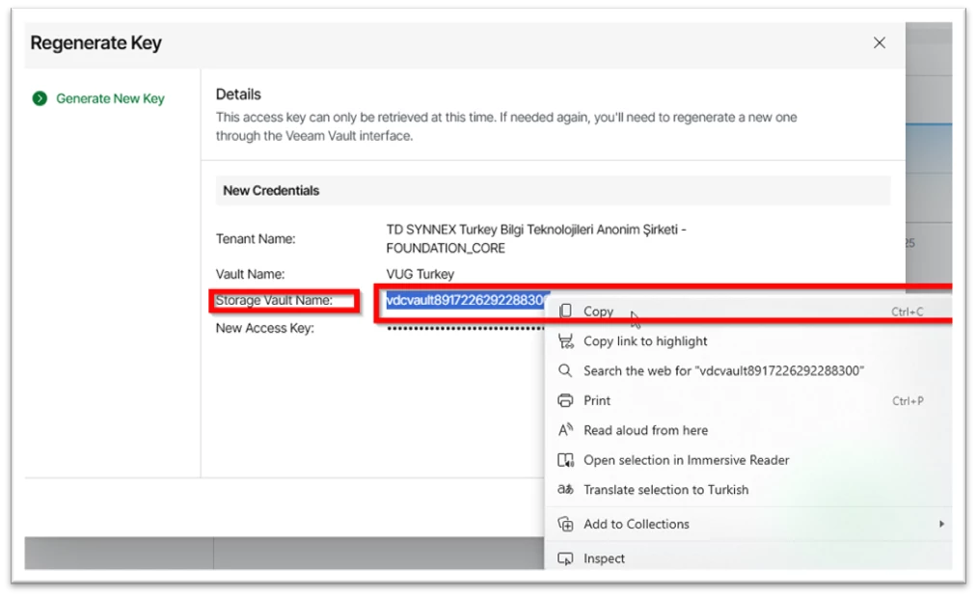Click the New Access Key label

pyautogui.click(x=265, y=329)
